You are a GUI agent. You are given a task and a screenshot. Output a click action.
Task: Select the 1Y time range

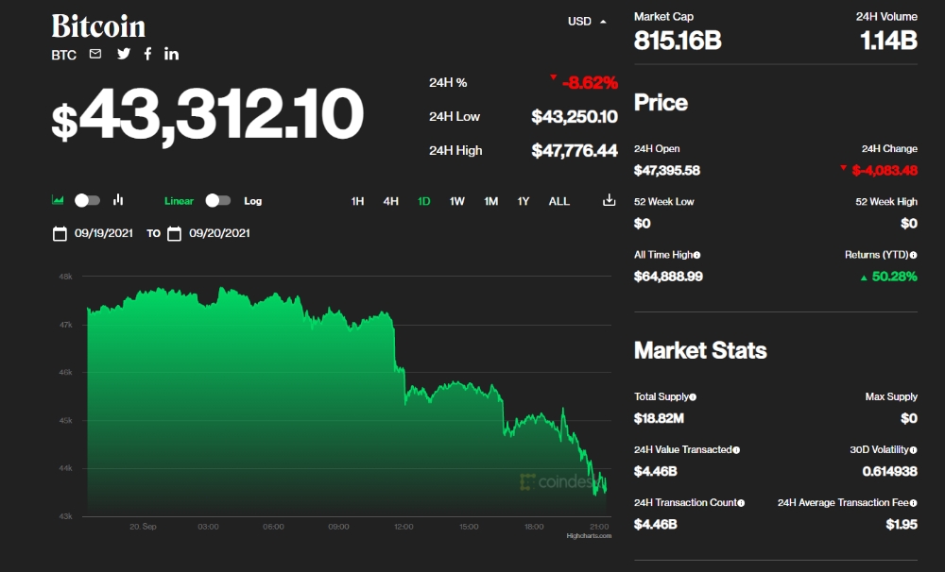[524, 201]
